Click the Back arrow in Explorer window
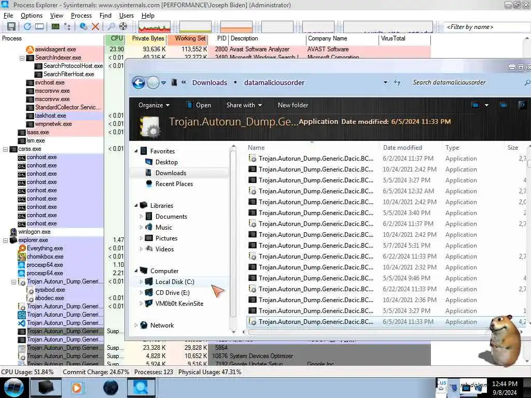This screenshot has height=398, width=531. (x=138, y=82)
